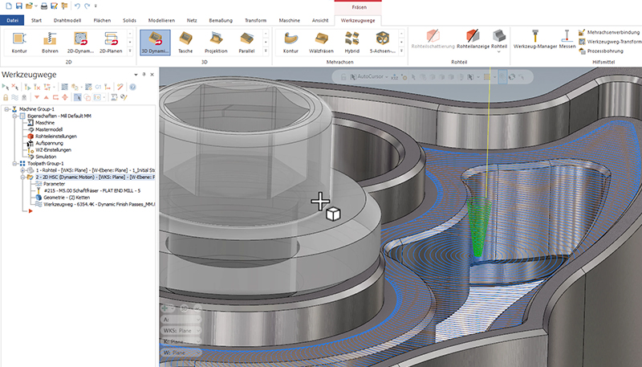
Task: Click the 3D Tasche pocket toolpath
Action: click(x=185, y=42)
